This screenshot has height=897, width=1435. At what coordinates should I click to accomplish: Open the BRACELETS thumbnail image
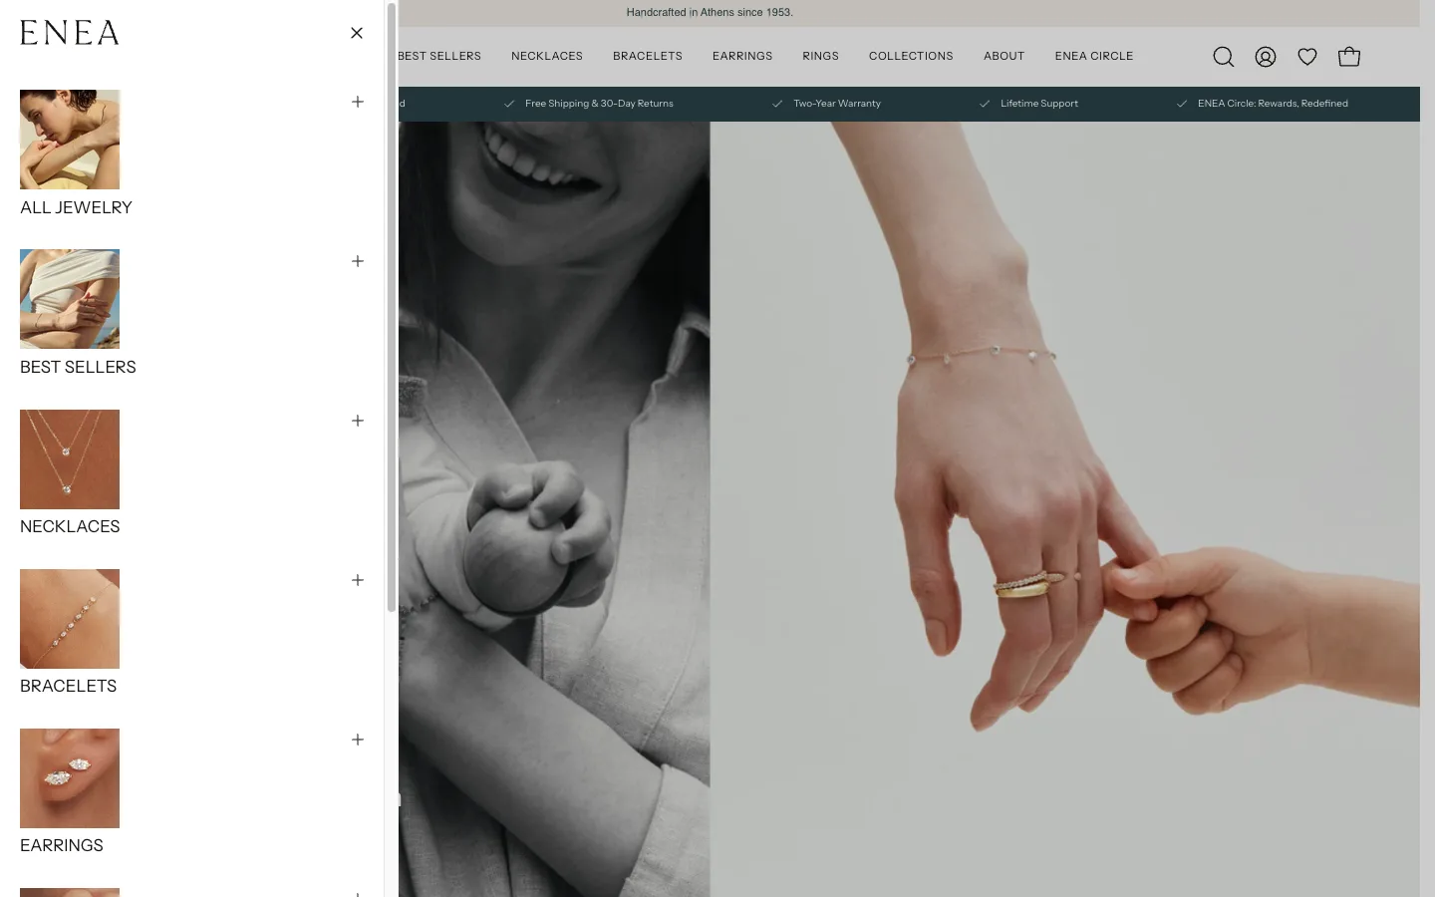tap(70, 619)
